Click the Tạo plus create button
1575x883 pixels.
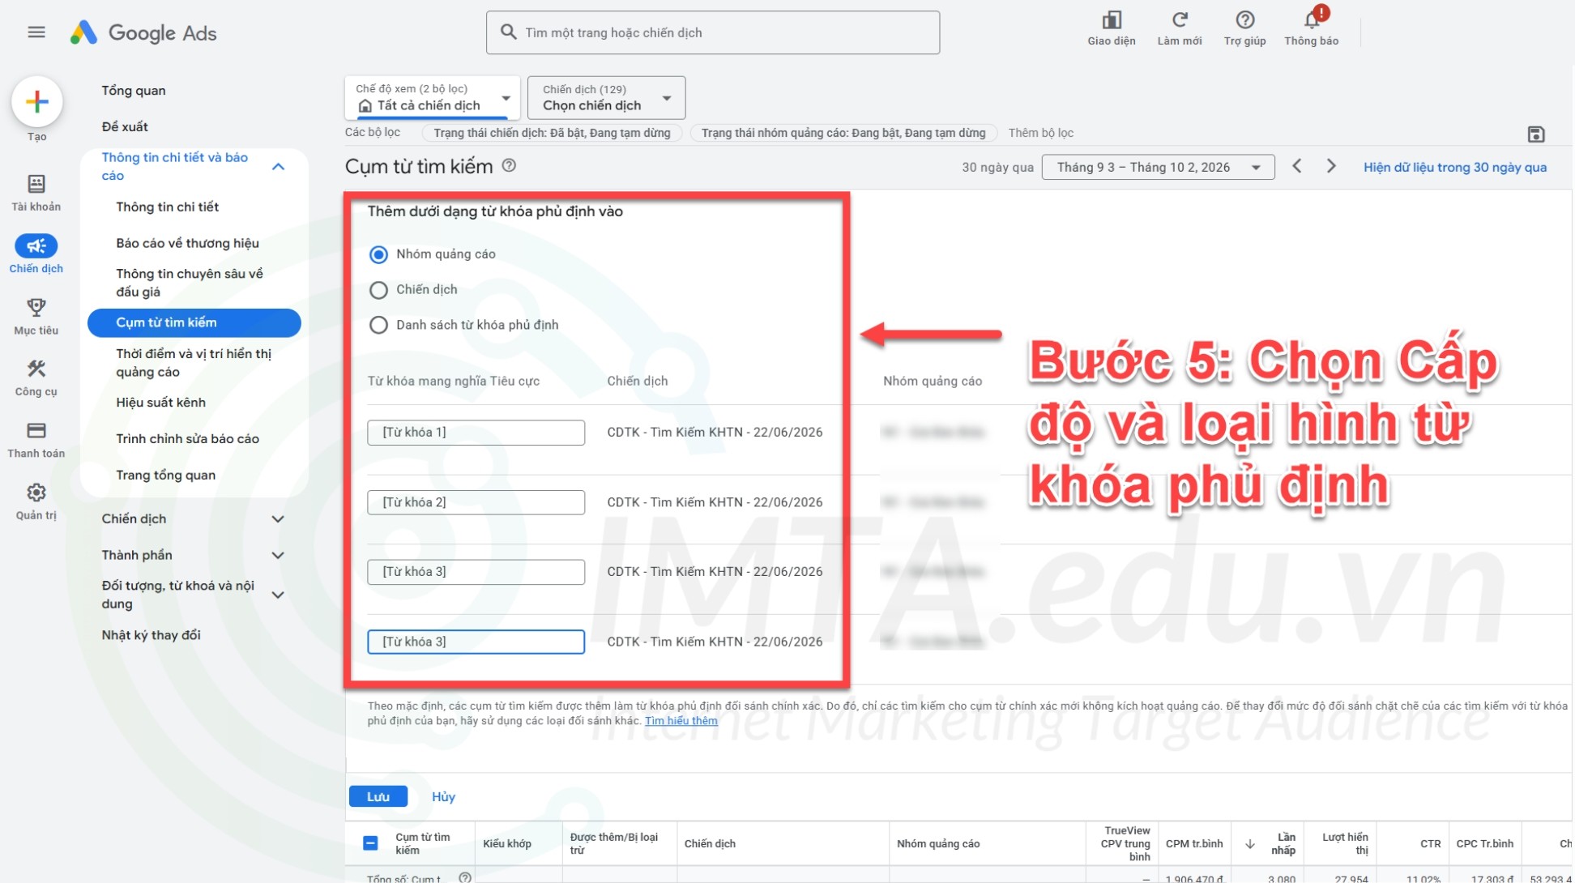click(37, 101)
